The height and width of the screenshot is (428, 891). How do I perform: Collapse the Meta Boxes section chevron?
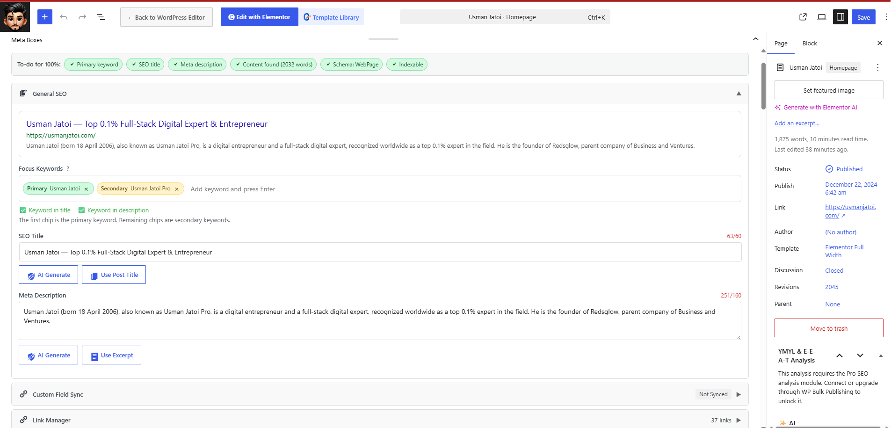[756, 39]
